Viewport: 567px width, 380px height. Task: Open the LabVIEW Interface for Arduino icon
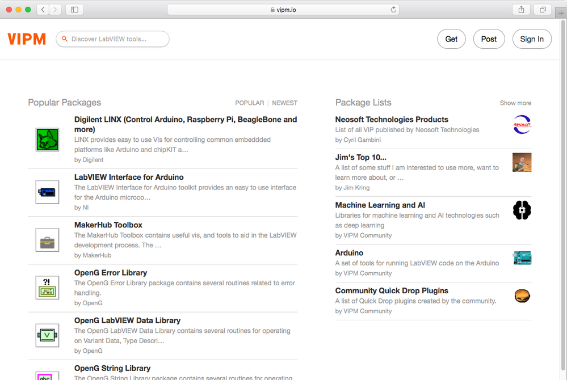[x=47, y=192]
